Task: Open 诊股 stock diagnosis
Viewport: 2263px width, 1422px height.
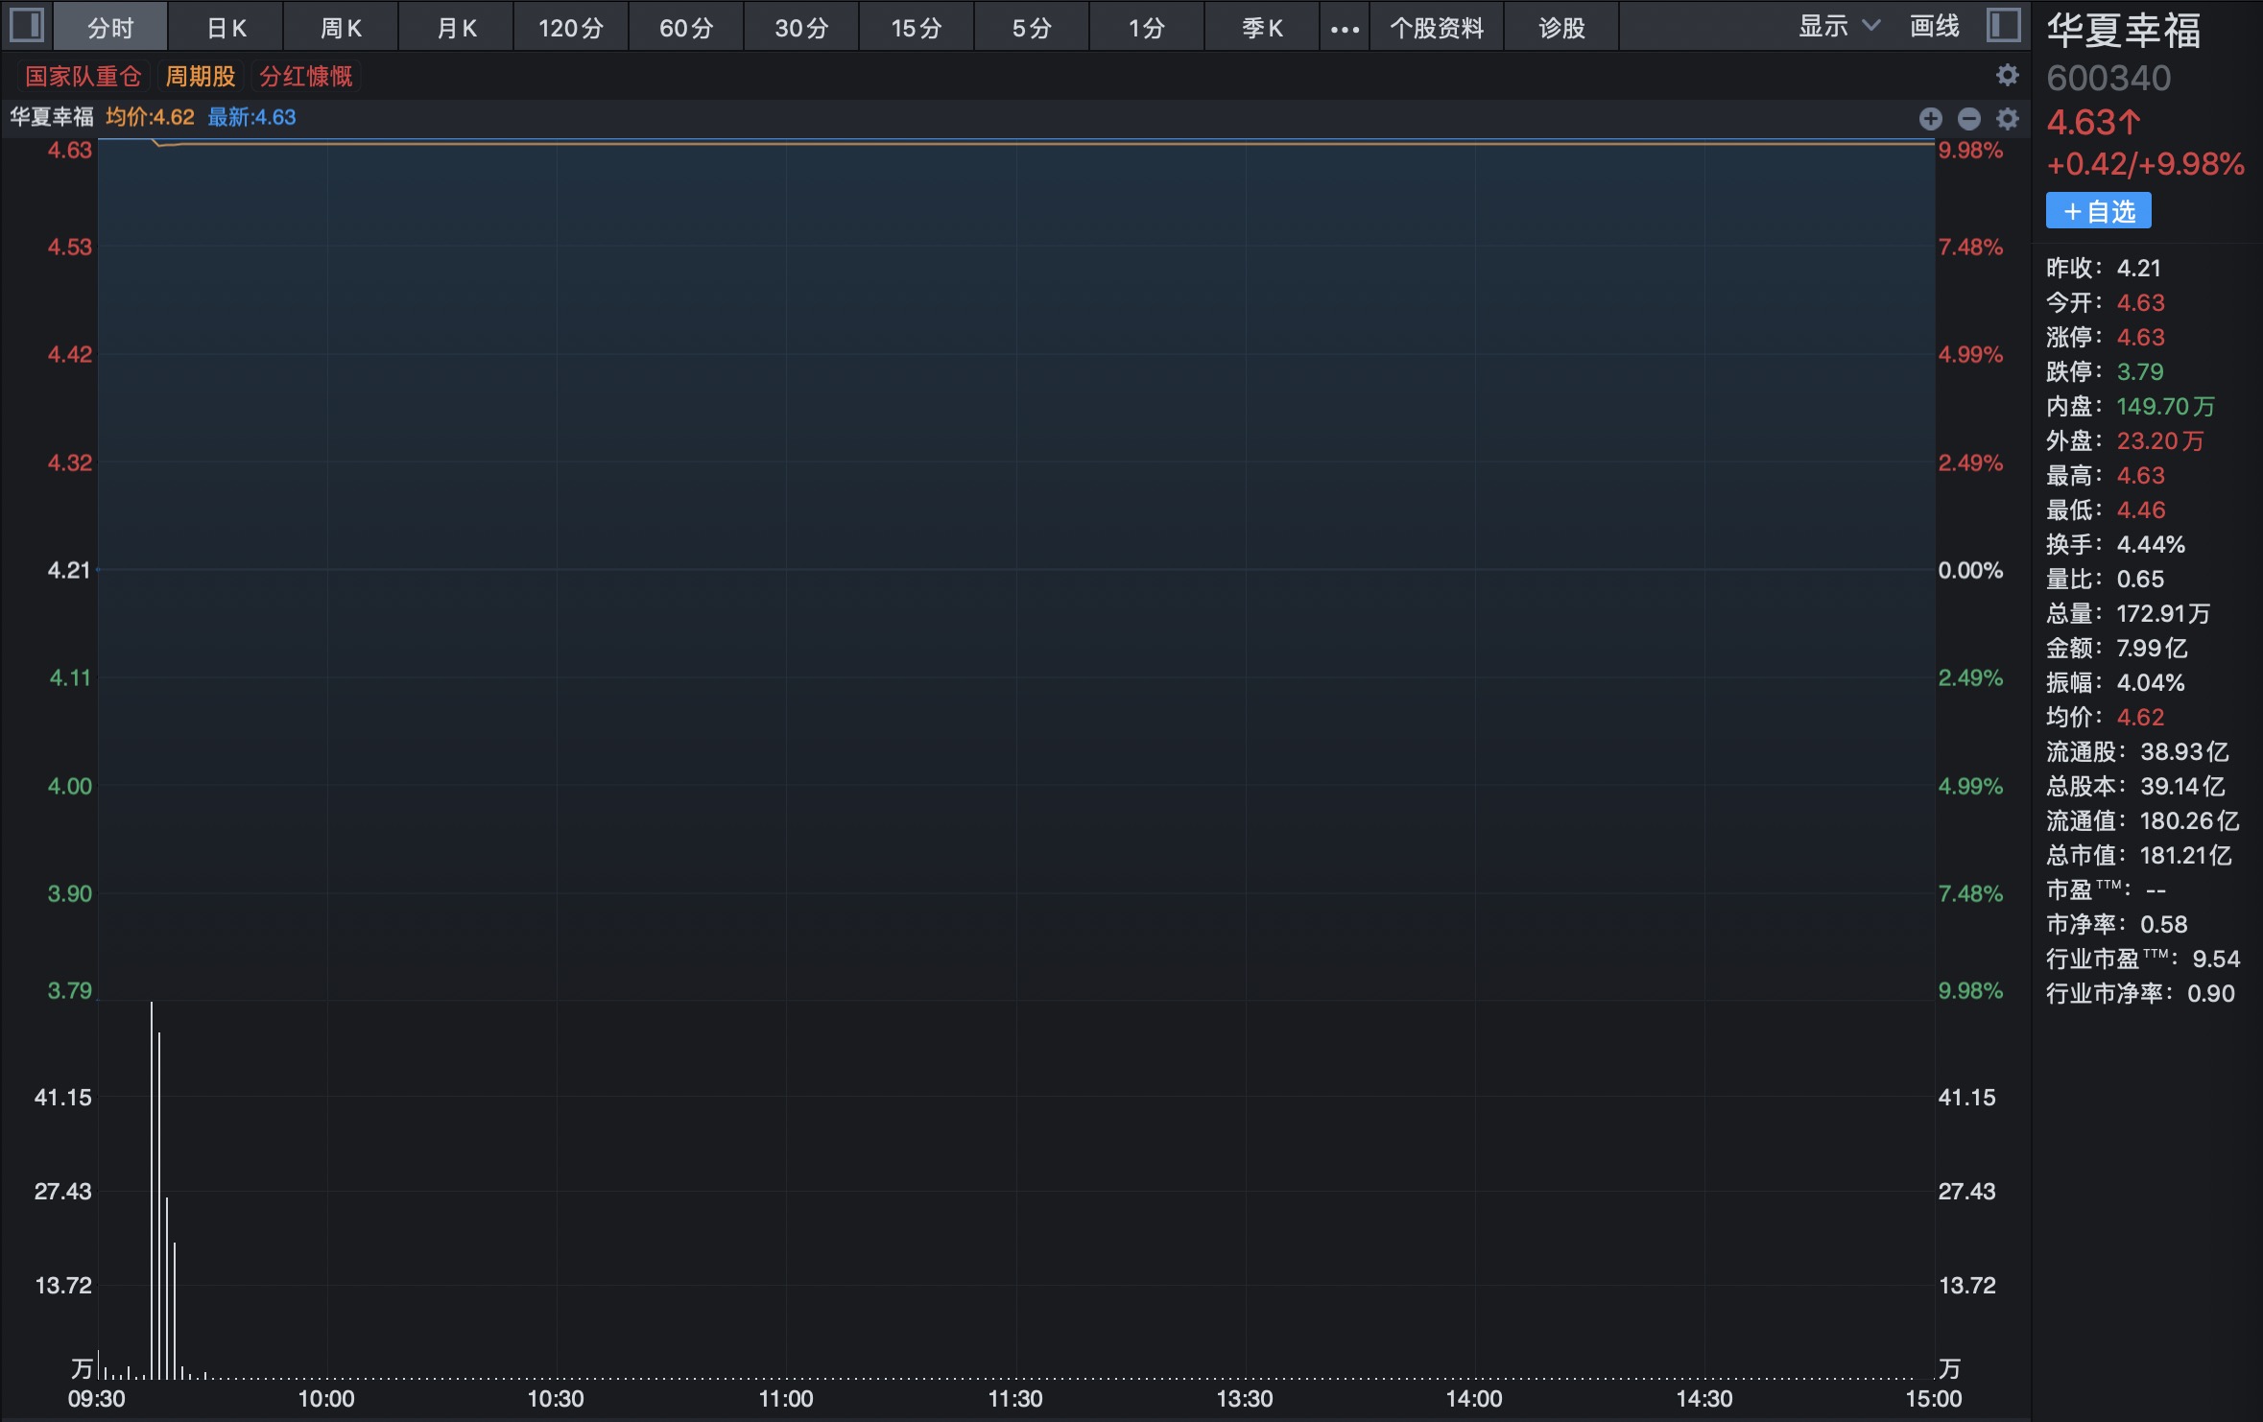Action: [1561, 28]
